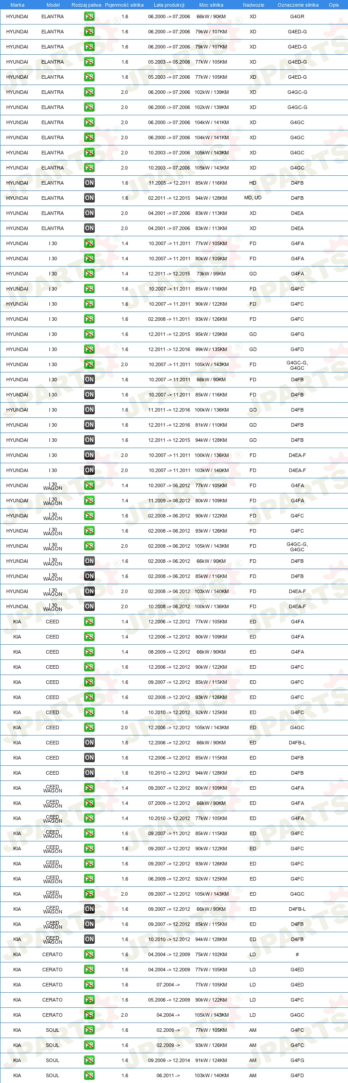Screen dimensions: 348x1083
Task: Click petrol icon in Soul 93kW / 126KM row
Action: pos(89,1045)
